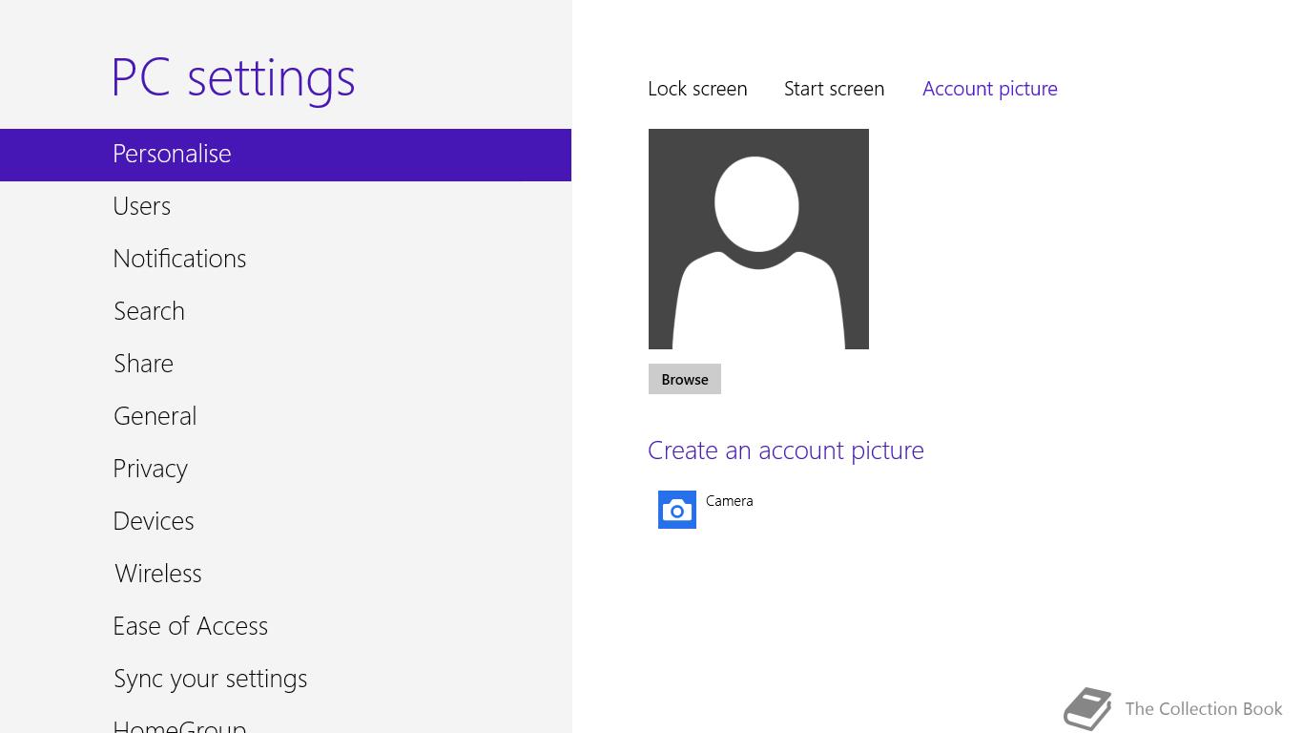
Task: Click the Browse button
Action: tap(685, 379)
